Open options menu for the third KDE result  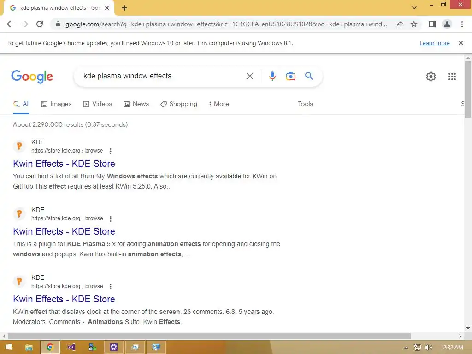[111, 287]
